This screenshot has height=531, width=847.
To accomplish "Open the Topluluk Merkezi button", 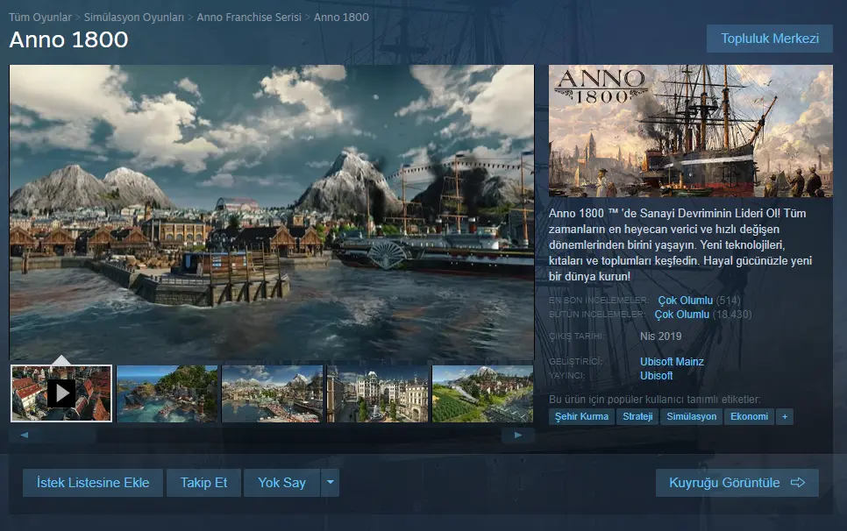I will tap(770, 39).
